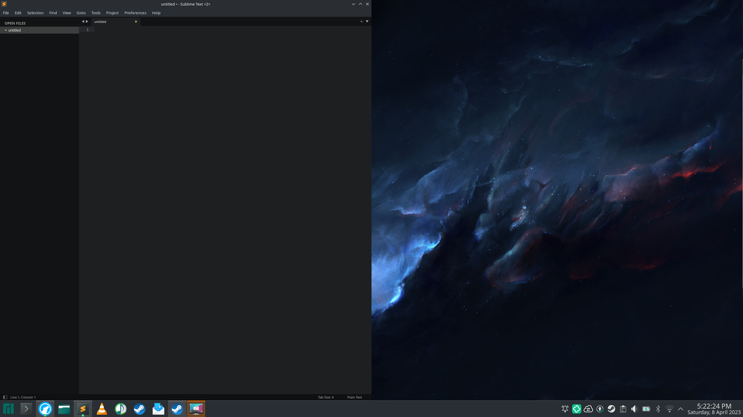Open the Preferences menu
The image size is (743, 417).
[135, 13]
